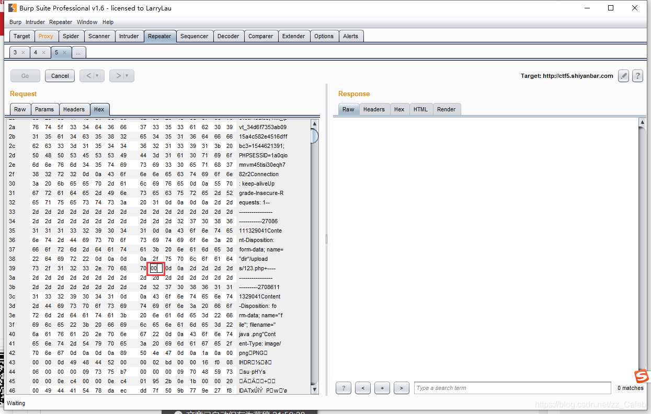The image size is (651, 414).
Task: Click the Cancel button
Action: (60, 76)
